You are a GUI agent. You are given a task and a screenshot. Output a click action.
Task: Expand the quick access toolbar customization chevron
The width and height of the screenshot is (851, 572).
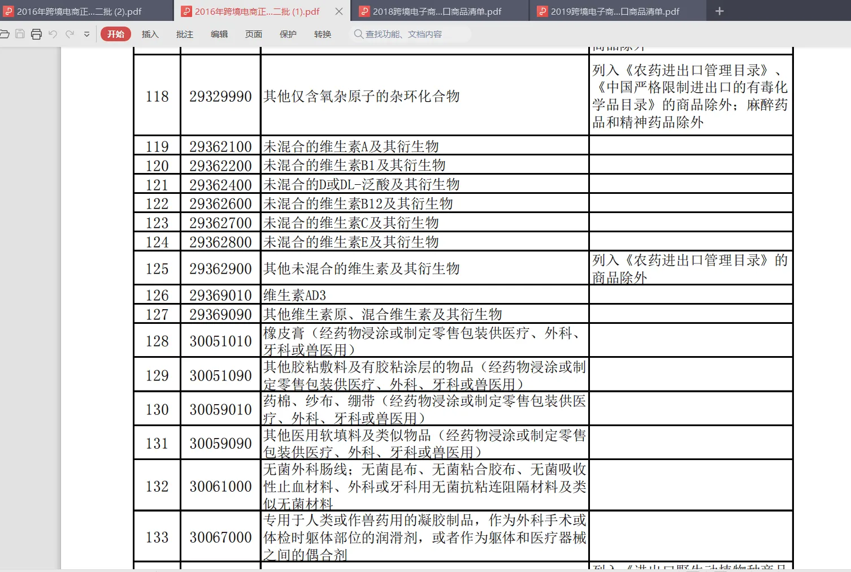point(86,34)
